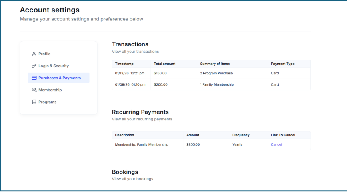The image size is (347, 192).
Task: Go to Login & Security settings
Action: point(54,66)
